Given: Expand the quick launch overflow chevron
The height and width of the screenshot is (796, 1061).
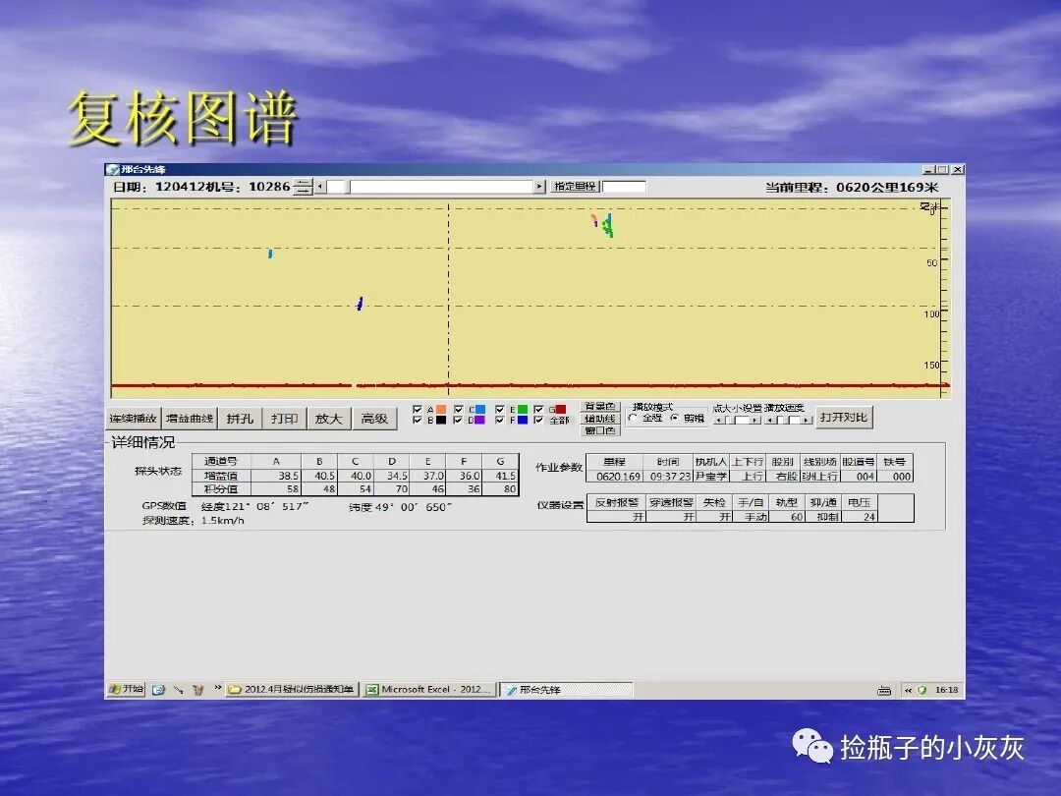Looking at the screenshot, I should (x=217, y=689).
